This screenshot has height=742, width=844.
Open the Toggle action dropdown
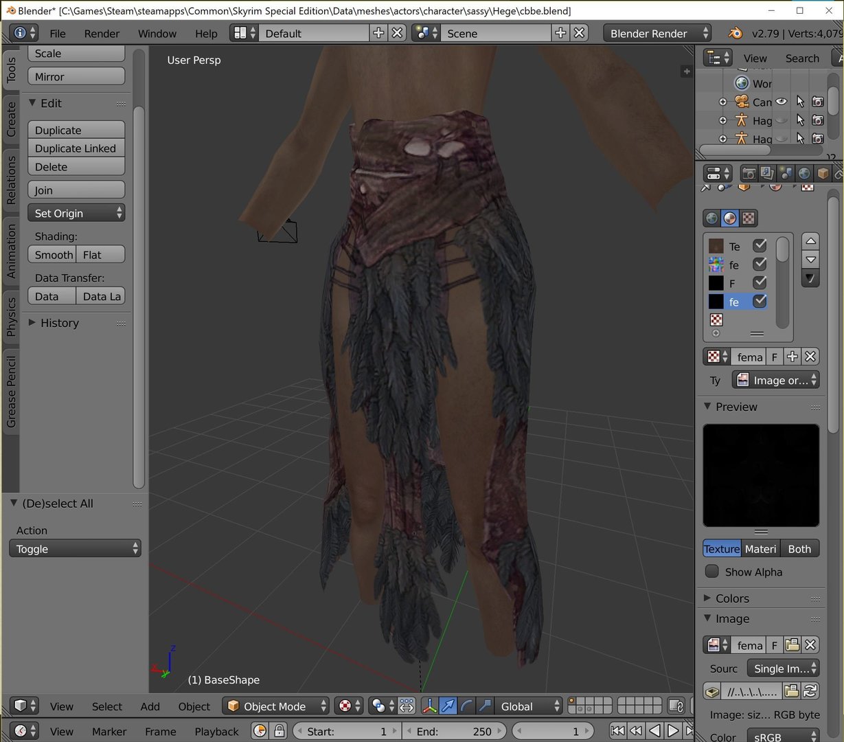(75, 548)
